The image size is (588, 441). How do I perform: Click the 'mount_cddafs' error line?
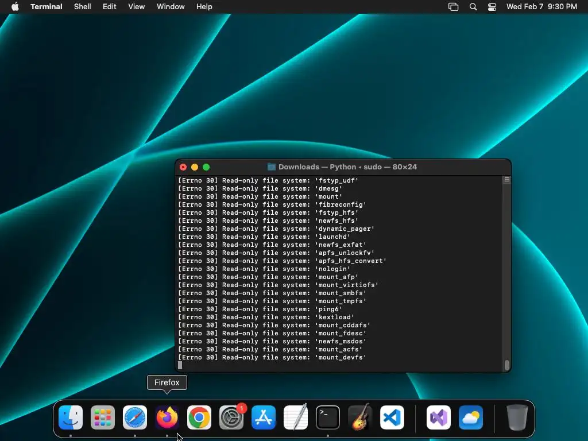point(274,326)
